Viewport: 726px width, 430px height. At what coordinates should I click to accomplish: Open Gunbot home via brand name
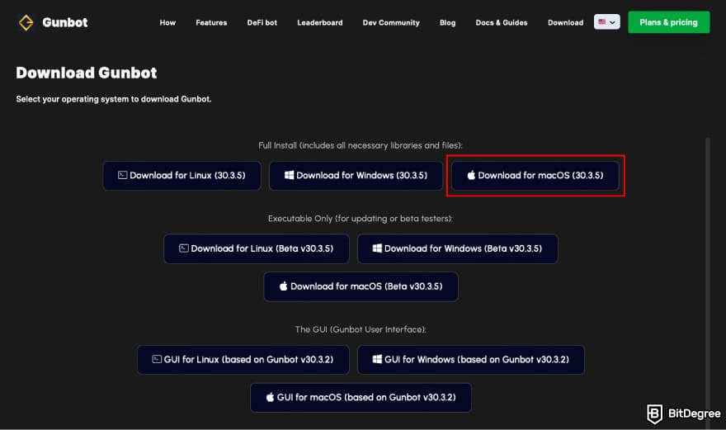(65, 22)
